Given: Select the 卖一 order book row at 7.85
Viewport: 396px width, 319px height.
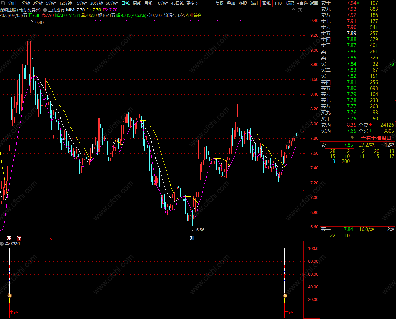Looking at the screenshot, I should pos(358,58).
